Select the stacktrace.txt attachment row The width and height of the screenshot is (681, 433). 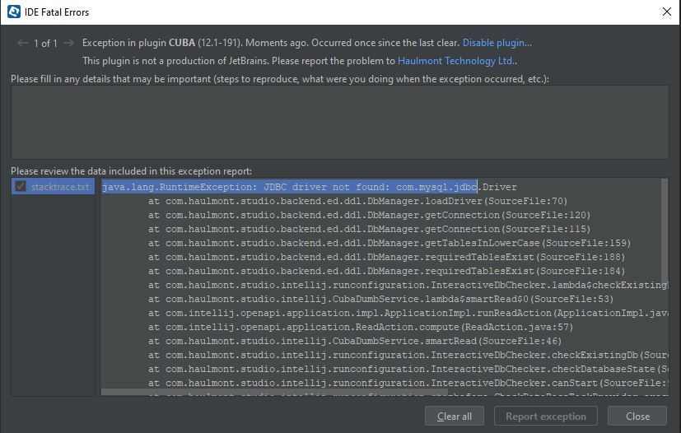click(x=53, y=186)
